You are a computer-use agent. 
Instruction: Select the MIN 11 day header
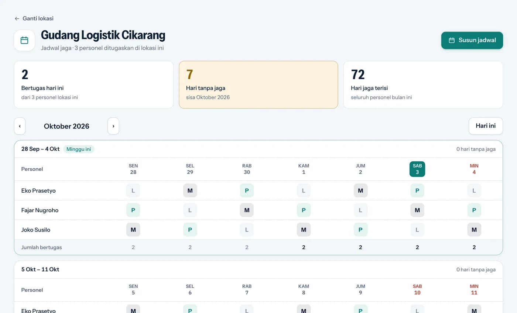(474, 290)
